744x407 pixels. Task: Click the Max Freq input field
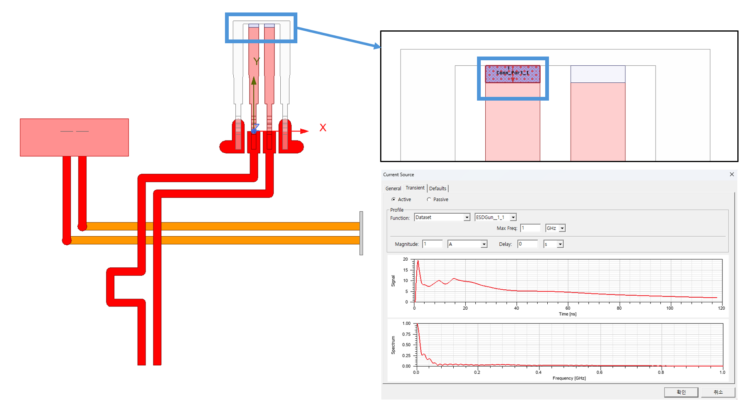[530, 228]
